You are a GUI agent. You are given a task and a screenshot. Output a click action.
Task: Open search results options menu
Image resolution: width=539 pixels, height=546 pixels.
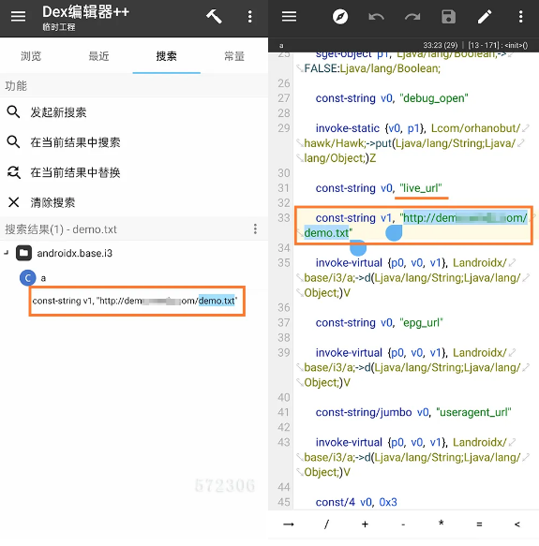pos(255,229)
